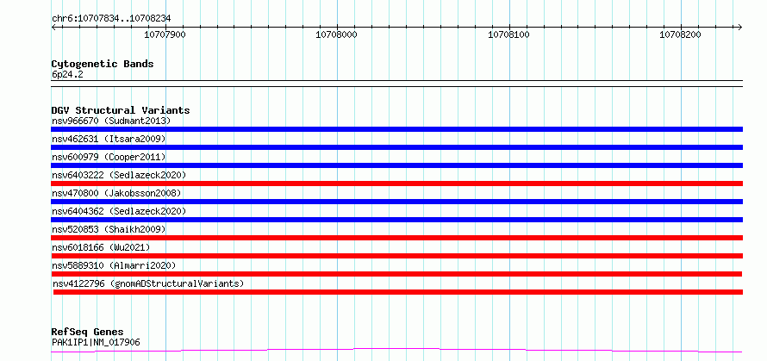Open the nsv6404362 (Sedlazeck2020) label
This screenshot has width=767, height=361.
point(119,211)
